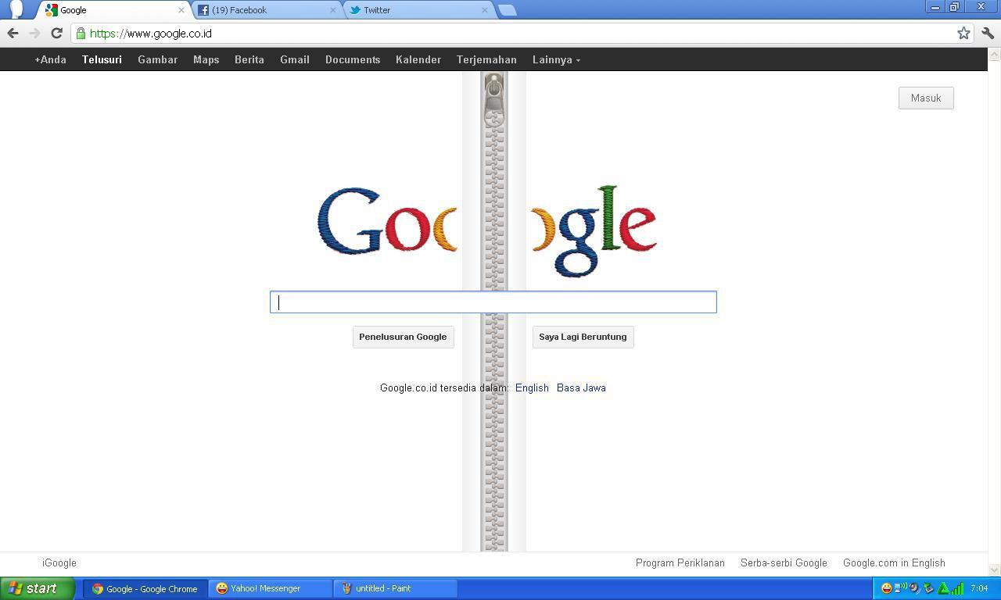
Task: Click the green triangle tray icon
Action: (943, 588)
